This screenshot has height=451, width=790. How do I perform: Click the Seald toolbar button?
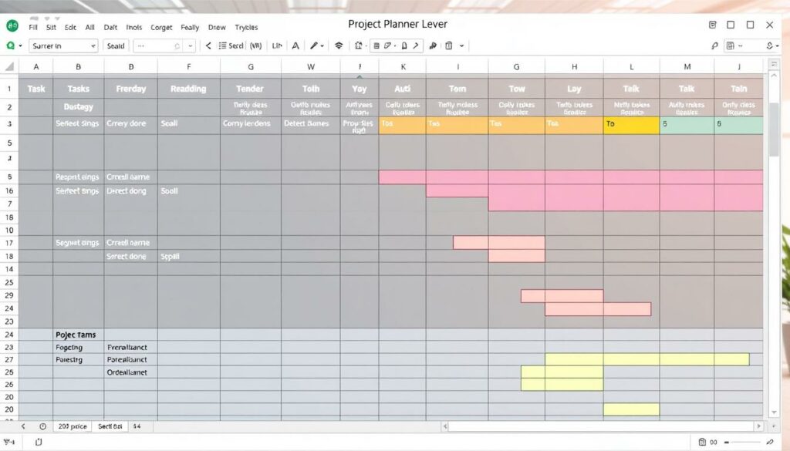coord(116,45)
